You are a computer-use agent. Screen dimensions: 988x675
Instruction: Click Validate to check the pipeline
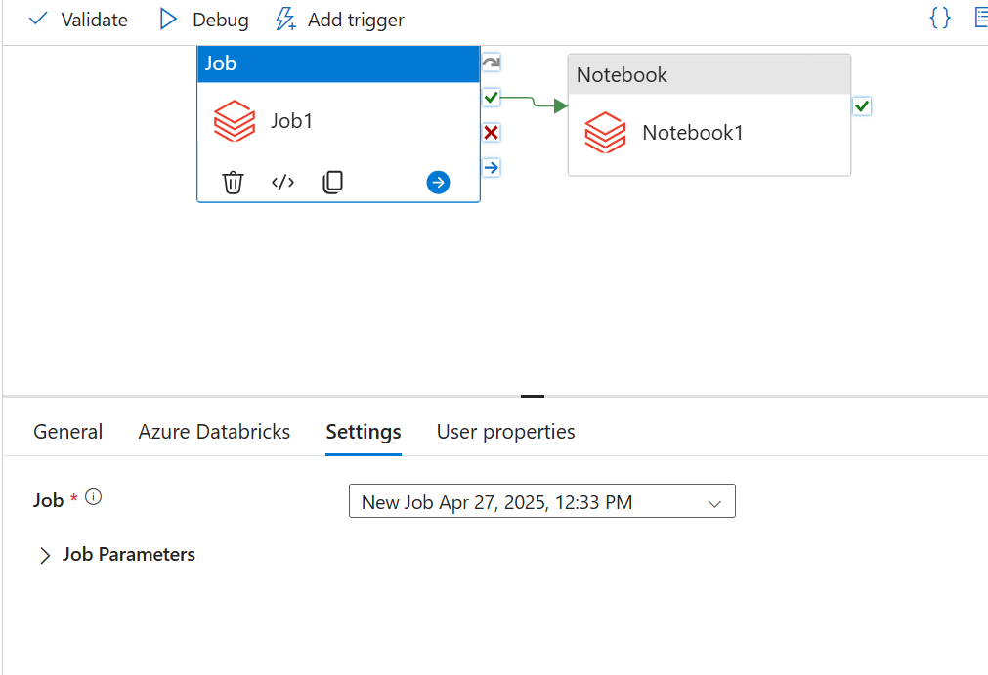click(x=78, y=20)
